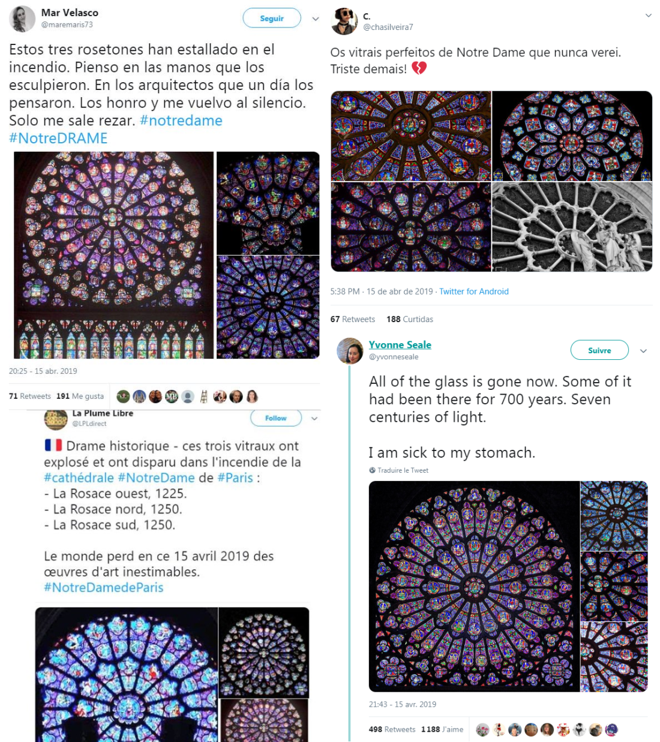The image size is (660, 742).
Task: Expand the chevron menu next to Seguir
Action: pos(316,19)
